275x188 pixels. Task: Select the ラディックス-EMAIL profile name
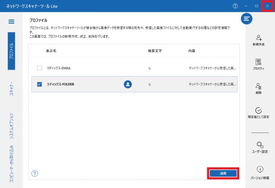tap(59, 68)
